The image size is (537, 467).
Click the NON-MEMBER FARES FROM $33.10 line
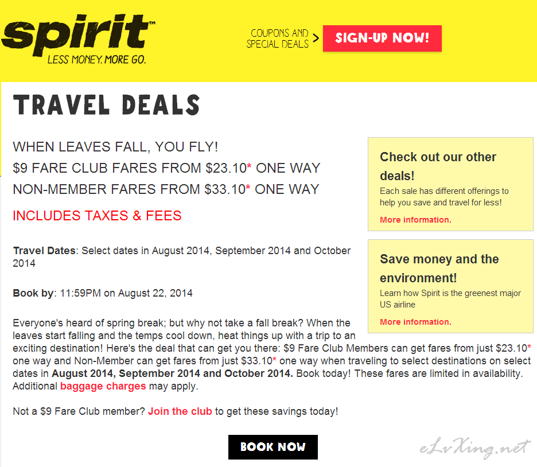tap(166, 189)
